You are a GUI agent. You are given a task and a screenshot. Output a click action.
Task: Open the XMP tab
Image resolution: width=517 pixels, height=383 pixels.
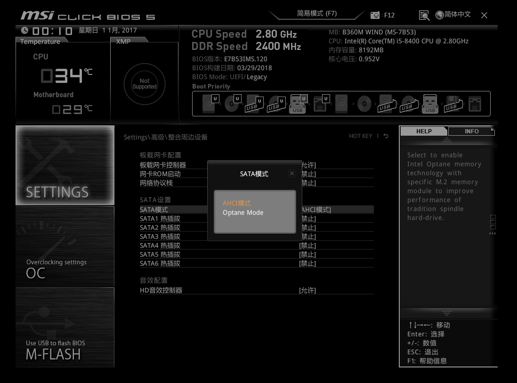(x=123, y=41)
